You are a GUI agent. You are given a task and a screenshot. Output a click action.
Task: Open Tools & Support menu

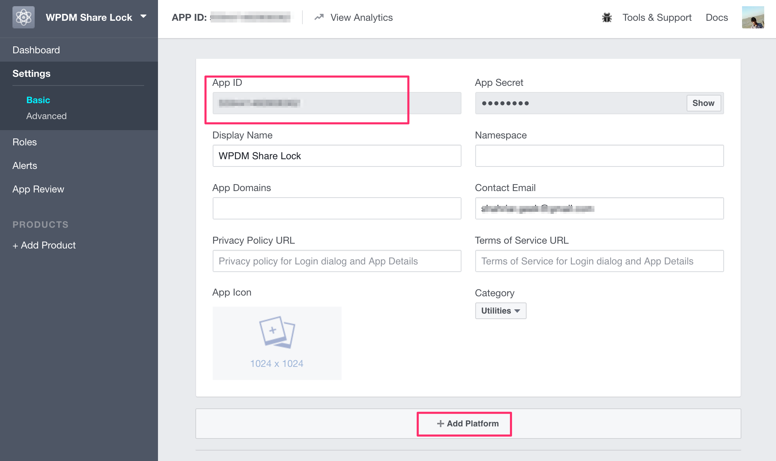[x=657, y=17]
